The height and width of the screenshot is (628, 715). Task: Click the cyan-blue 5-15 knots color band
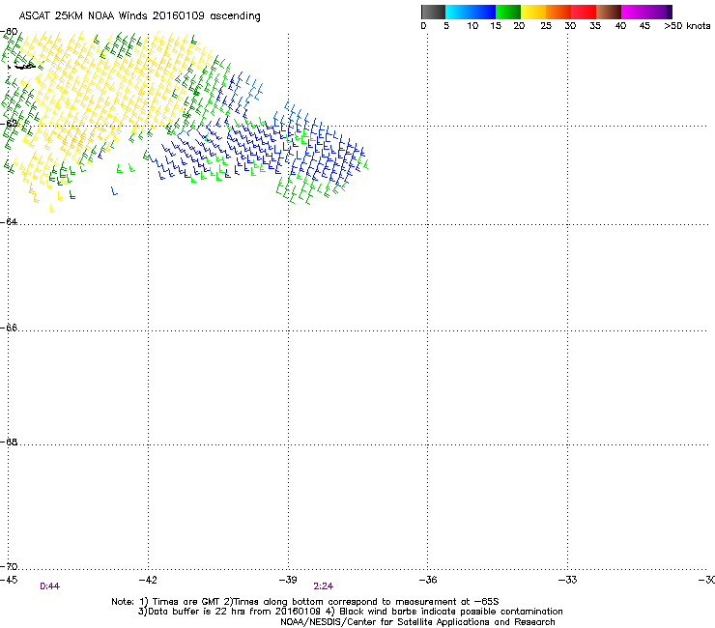pyautogui.click(x=471, y=12)
